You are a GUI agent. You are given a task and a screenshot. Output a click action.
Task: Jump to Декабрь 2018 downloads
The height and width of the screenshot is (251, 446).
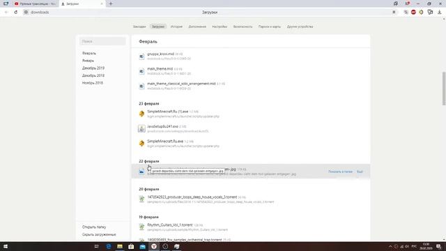[x=93, y=75]
